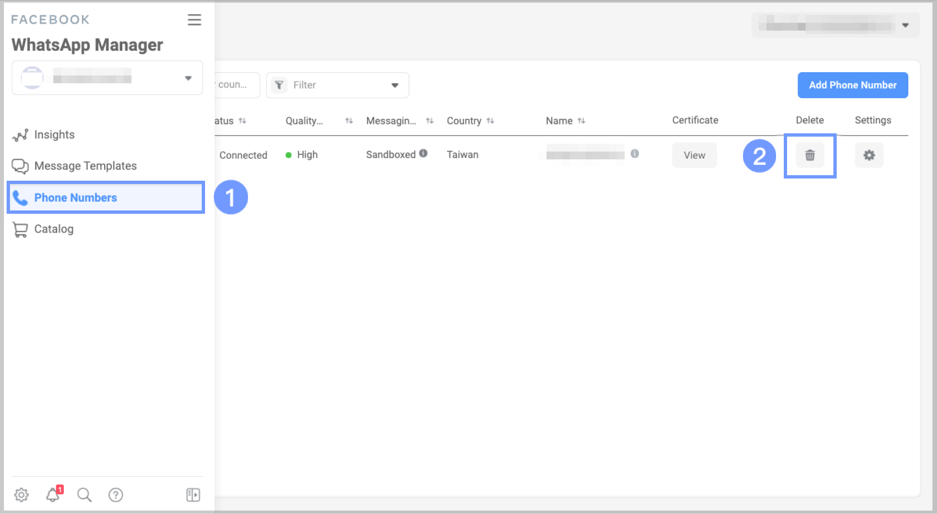The image size is (937, 514).
Task: Show info icon next to display name
Action: pyautogui.click(x=635, y=154)
